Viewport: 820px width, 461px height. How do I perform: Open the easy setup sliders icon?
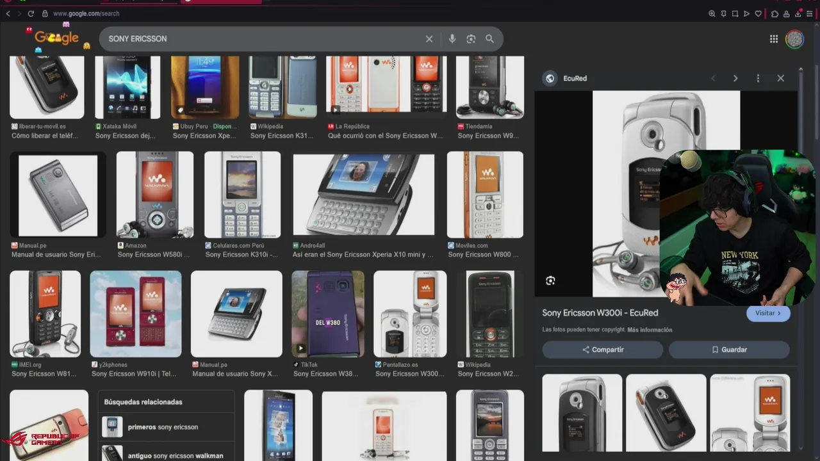click(x=810, y=13)
